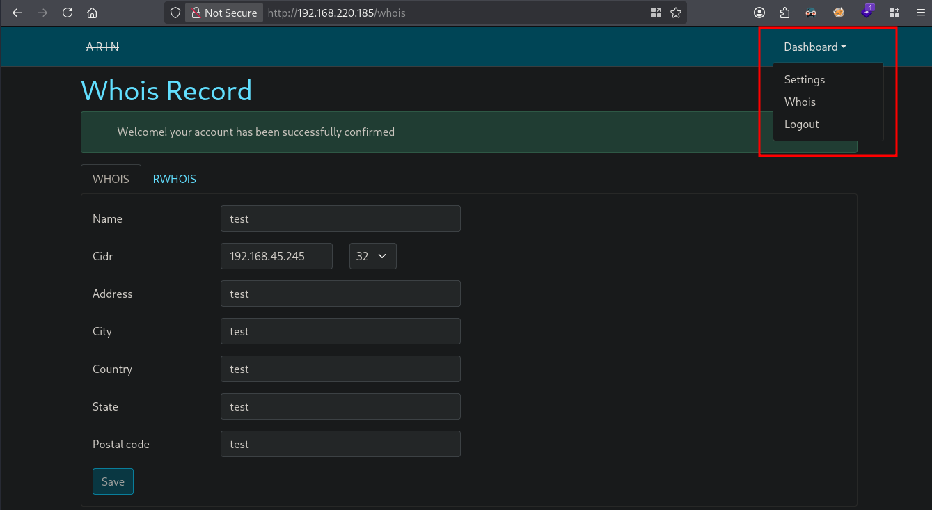Click the Cidr label
The height and width of the screenshot is (510, 932).
(x=103, y=256)
